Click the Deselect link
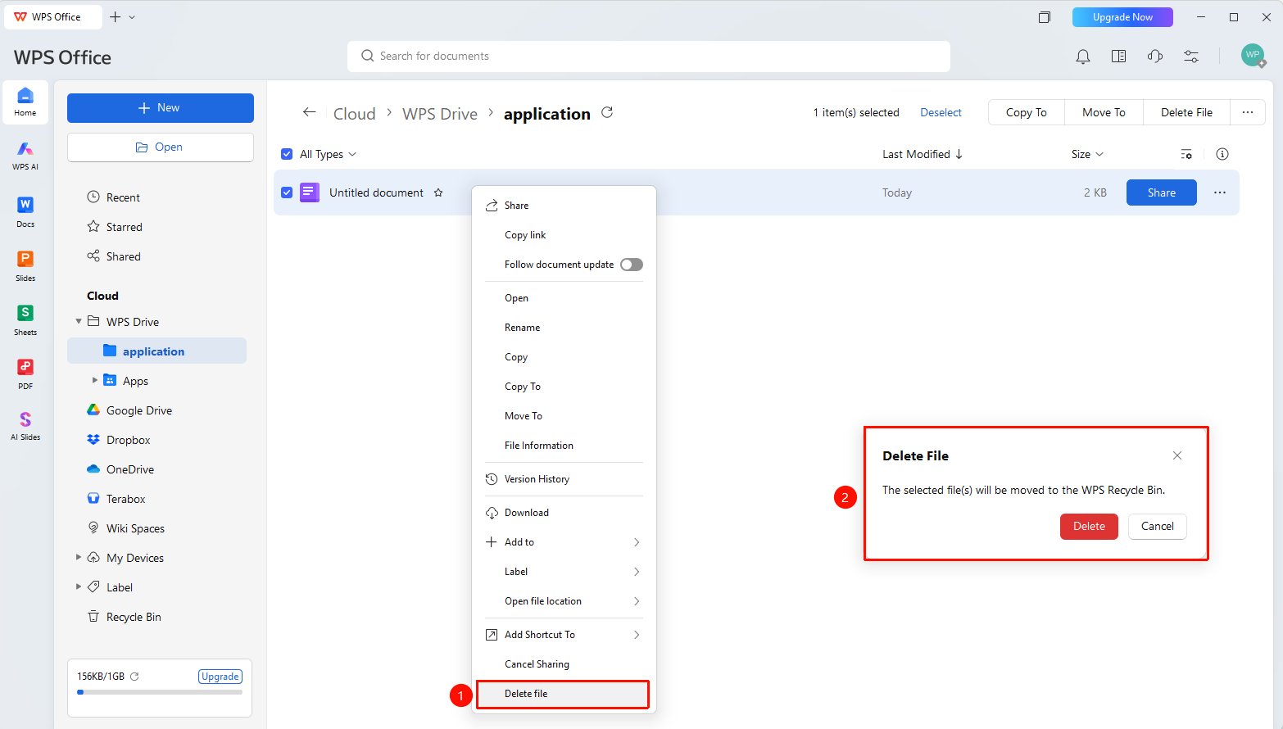The height and width of the screenshot is (729, 1283). click(x=941, y=112)
